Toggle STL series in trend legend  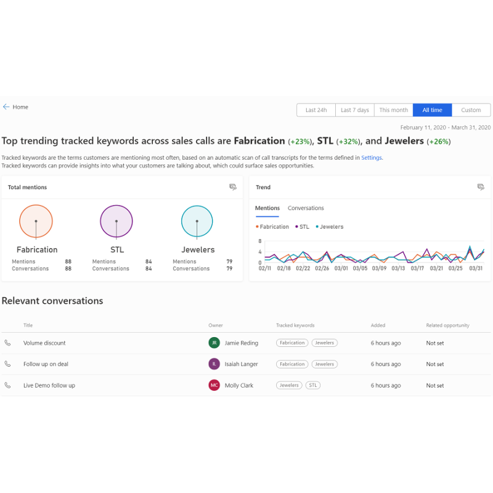pyautogui.click(x=302, y=227)
